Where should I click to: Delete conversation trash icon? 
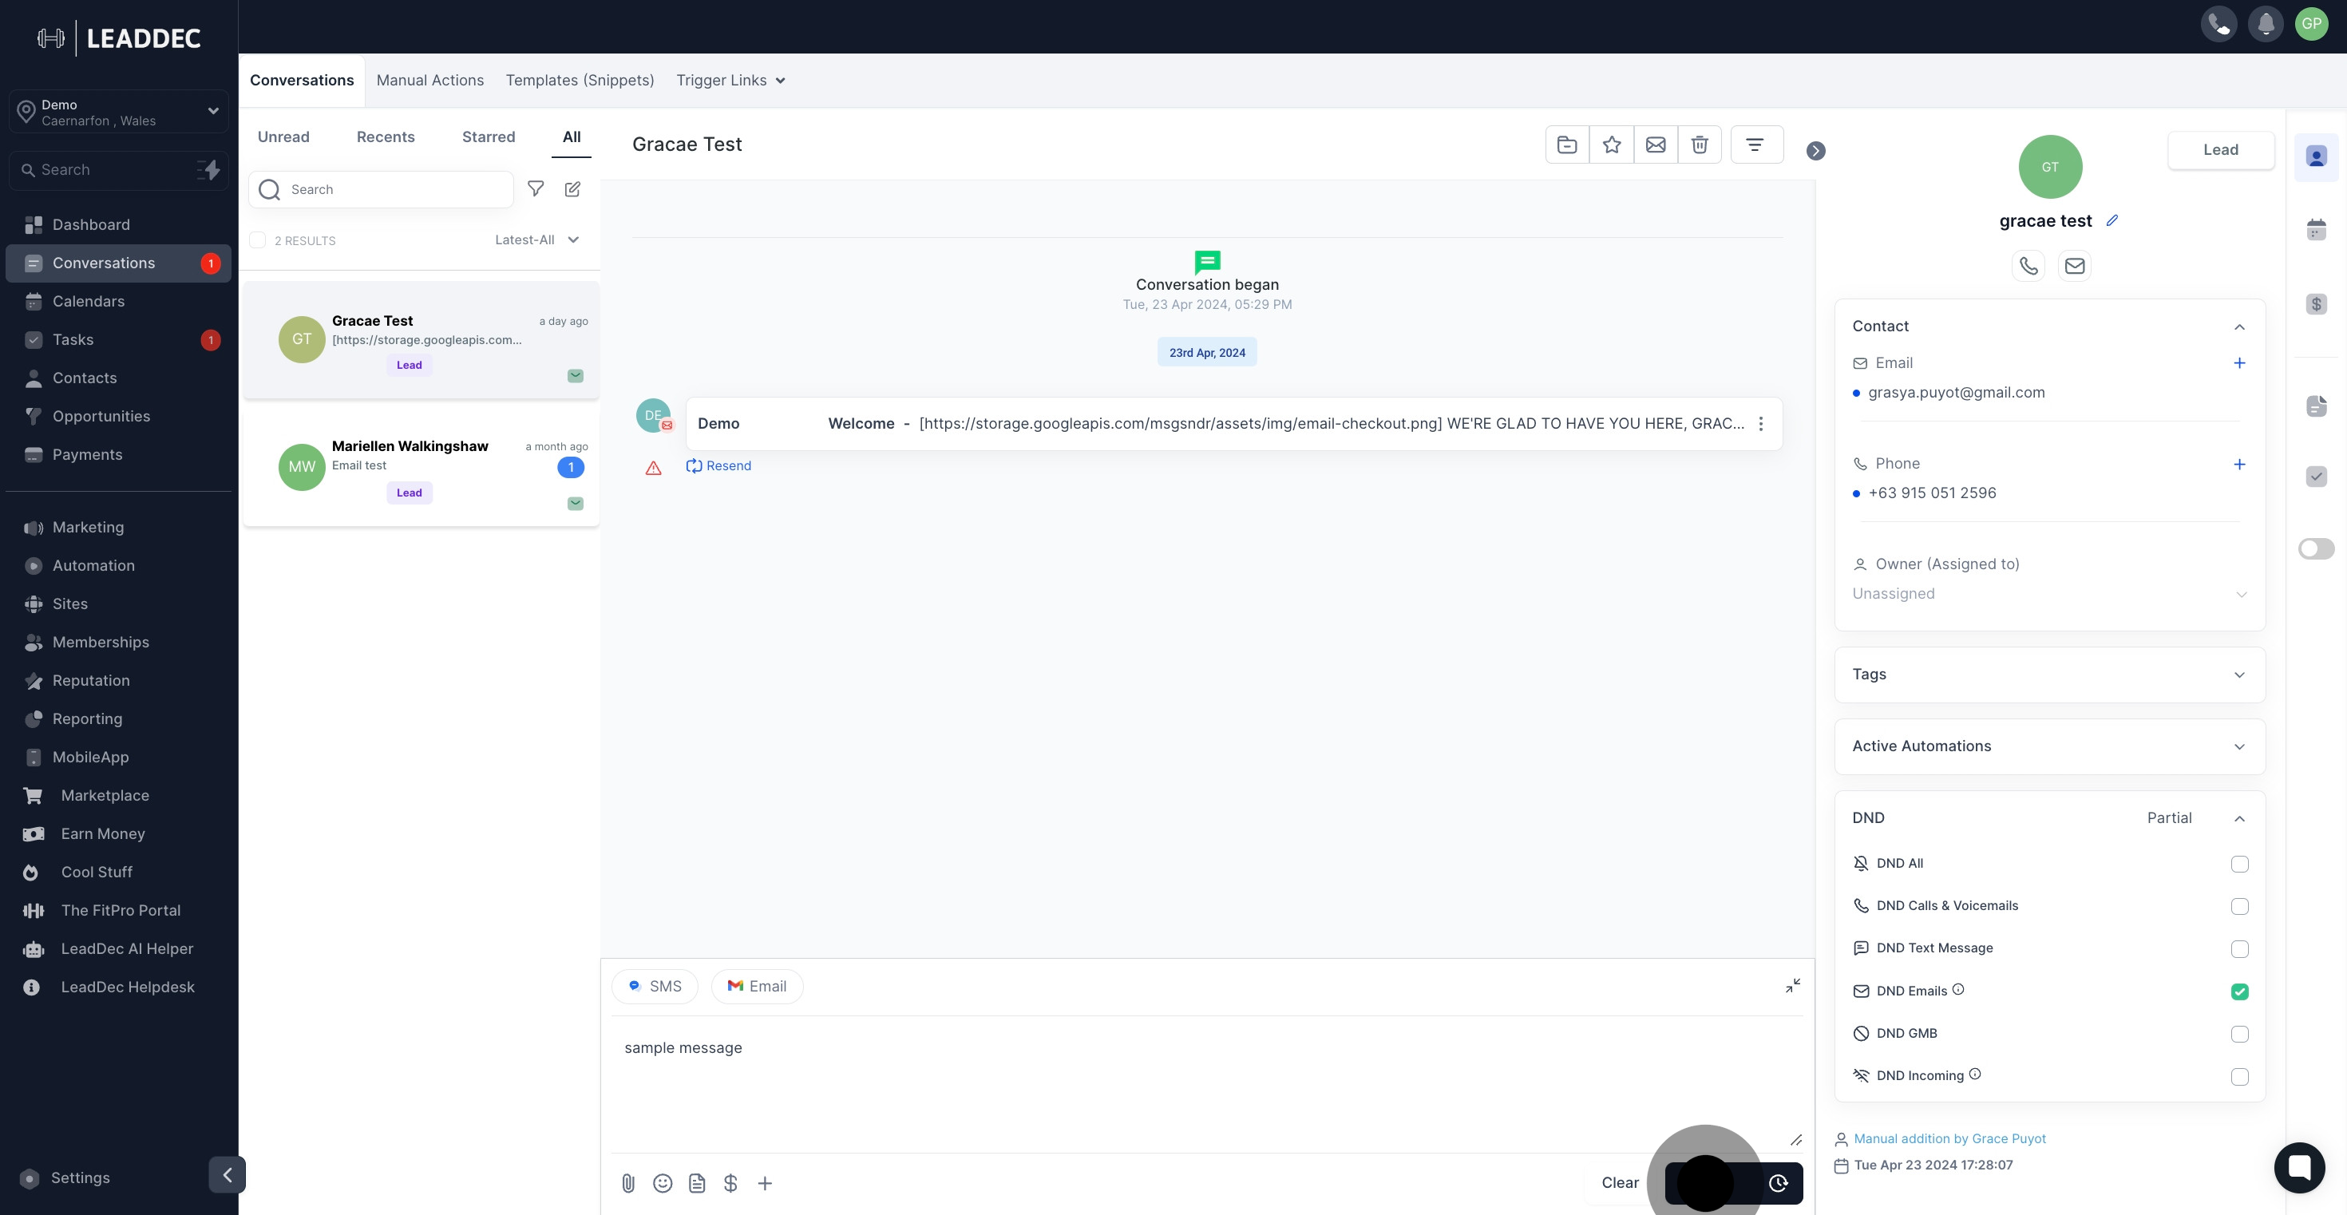point(1700,144)
